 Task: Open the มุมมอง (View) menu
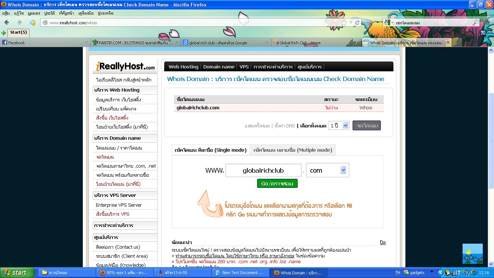[34, 13]
